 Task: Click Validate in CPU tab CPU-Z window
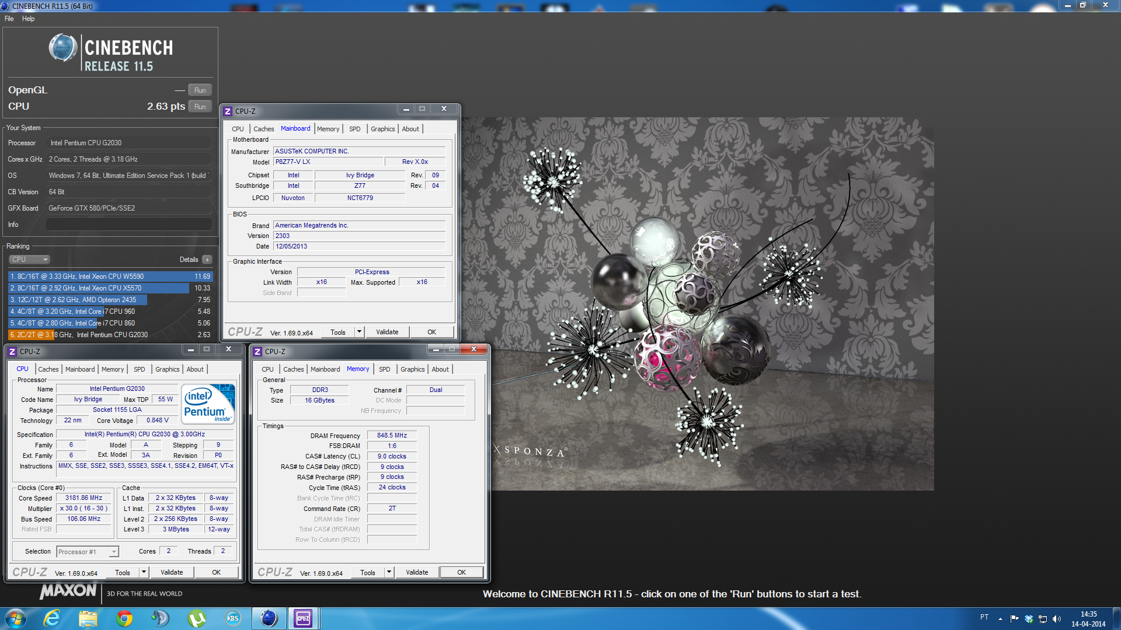point(172,572)
